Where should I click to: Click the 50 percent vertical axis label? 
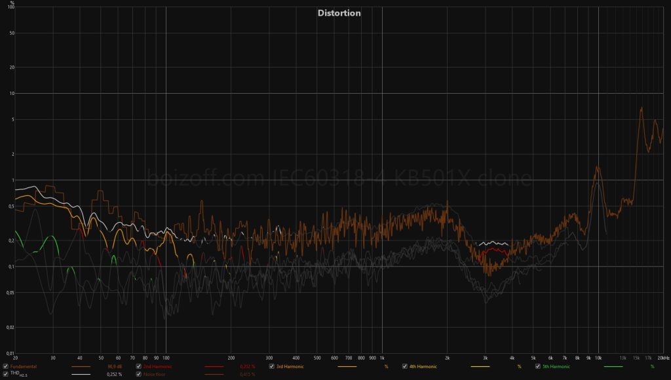[x=12, y=33]
